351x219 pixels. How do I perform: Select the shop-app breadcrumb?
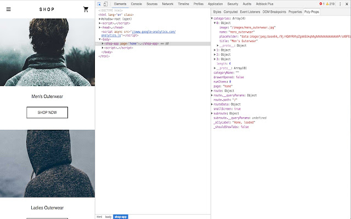pos(121,217)
